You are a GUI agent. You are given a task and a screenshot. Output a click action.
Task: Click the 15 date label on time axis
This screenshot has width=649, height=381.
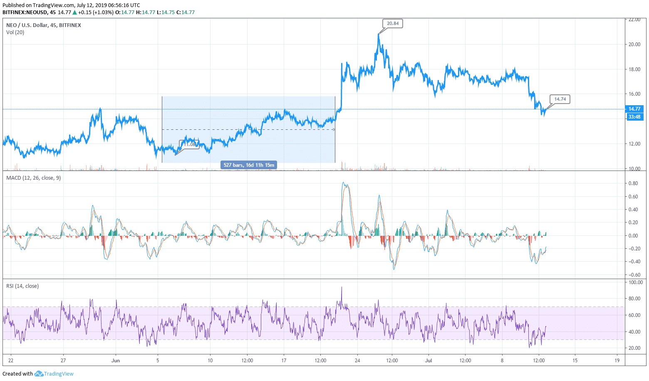(x=575, y=361)
